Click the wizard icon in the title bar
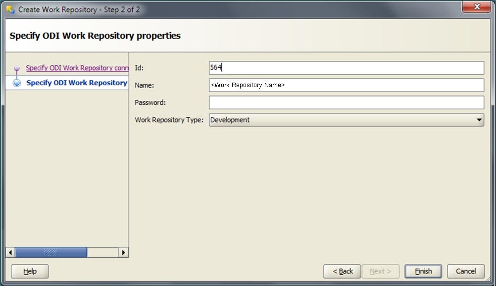496x286 pixels. point(10,9)
